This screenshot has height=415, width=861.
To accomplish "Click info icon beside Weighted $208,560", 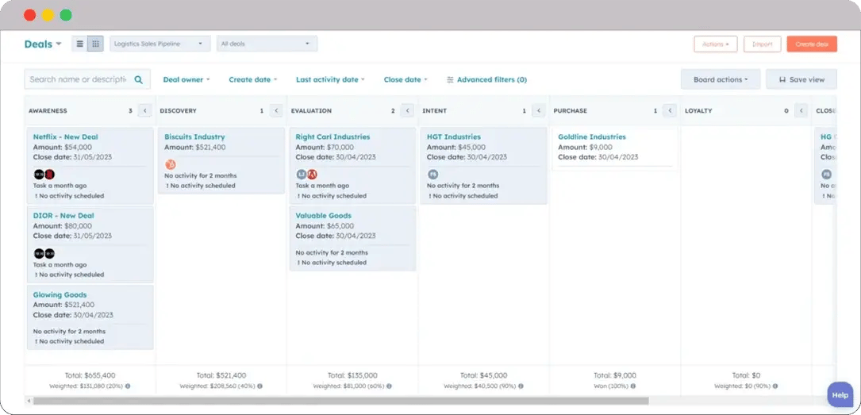I will click(x=259, y=386).
